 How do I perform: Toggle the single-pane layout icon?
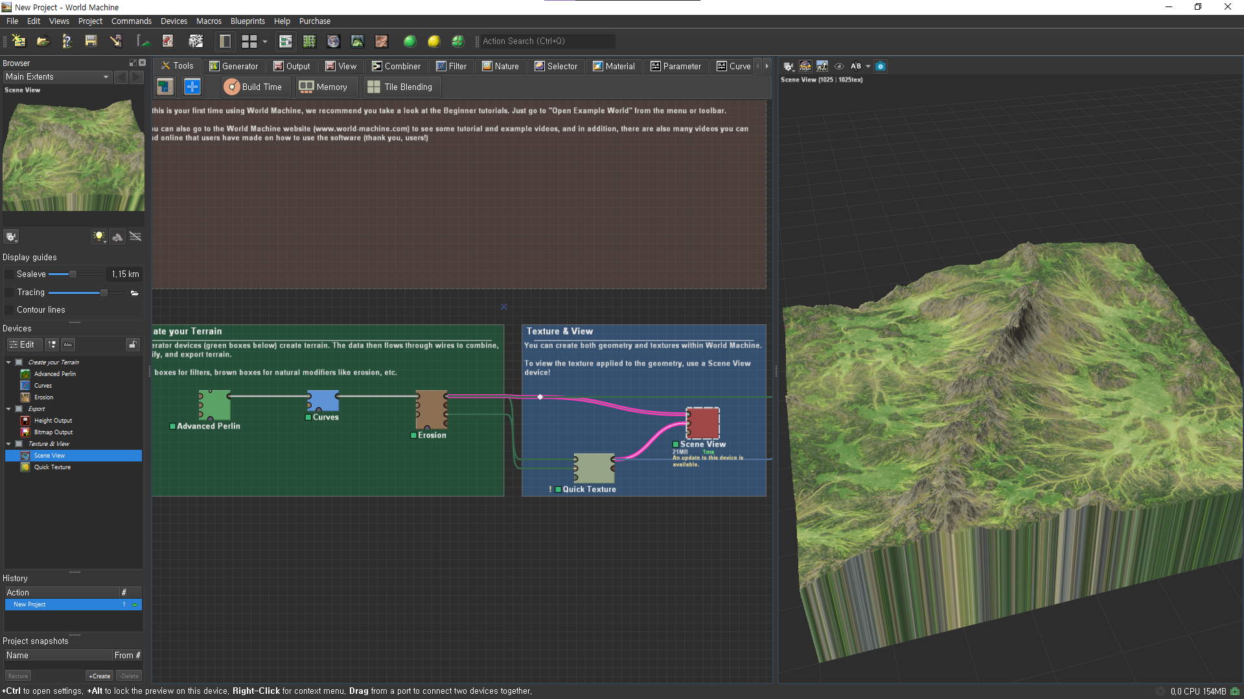coord(225,41)
